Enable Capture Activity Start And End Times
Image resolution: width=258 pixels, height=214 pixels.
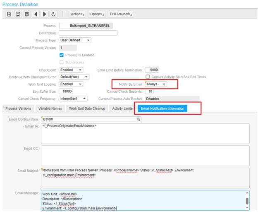coord(148,77)
